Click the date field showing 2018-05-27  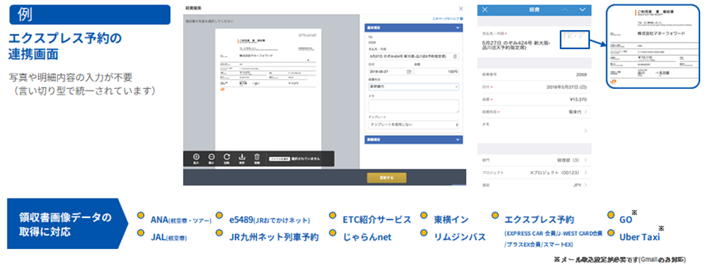coord(390,72)
